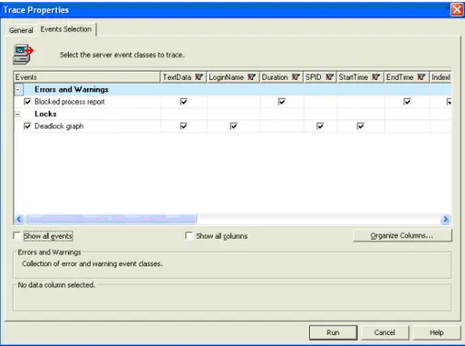Click the Duration column filter icon
Viewport: 465px width, 346px height.
tap(295, 77)
